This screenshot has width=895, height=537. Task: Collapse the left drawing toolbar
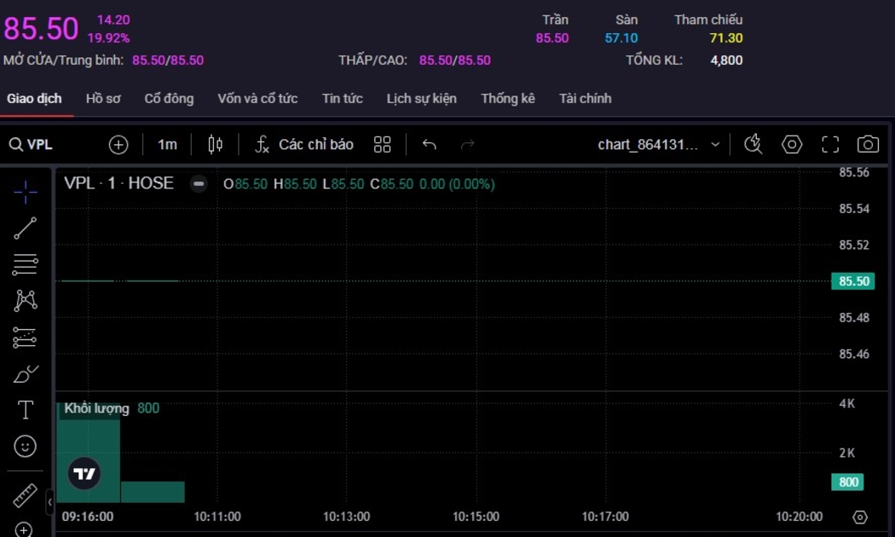[49, 501]
